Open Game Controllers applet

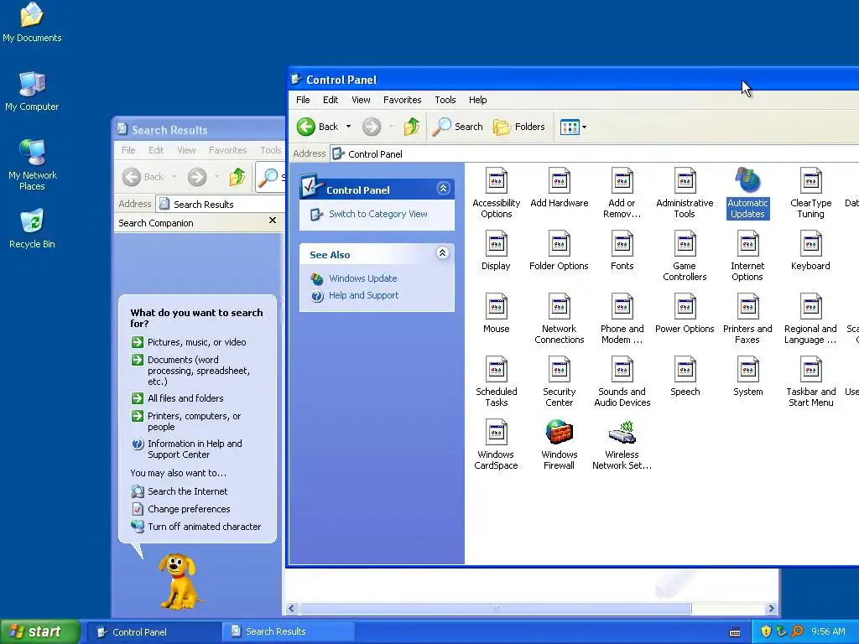tap(685, 256)
